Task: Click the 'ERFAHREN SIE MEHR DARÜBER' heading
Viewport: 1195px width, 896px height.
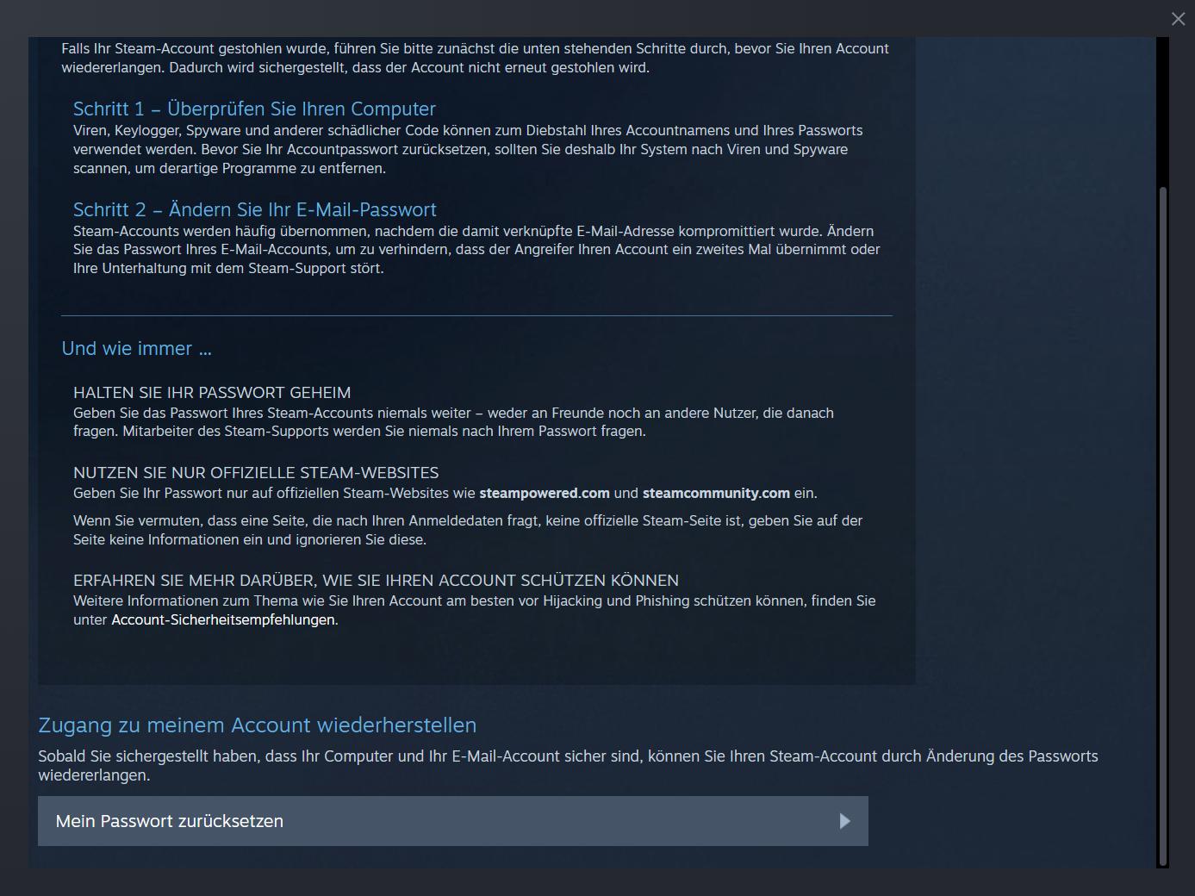Action: point(376,580)
